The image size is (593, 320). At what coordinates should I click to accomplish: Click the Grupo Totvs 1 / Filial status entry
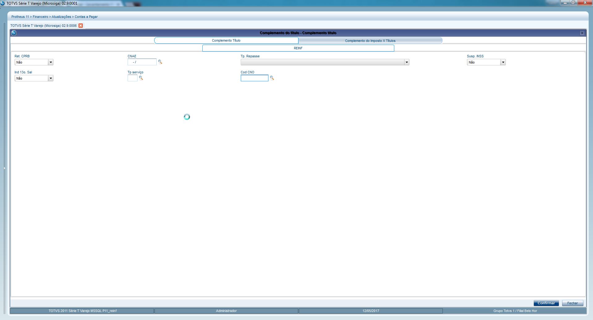(515, 311)
